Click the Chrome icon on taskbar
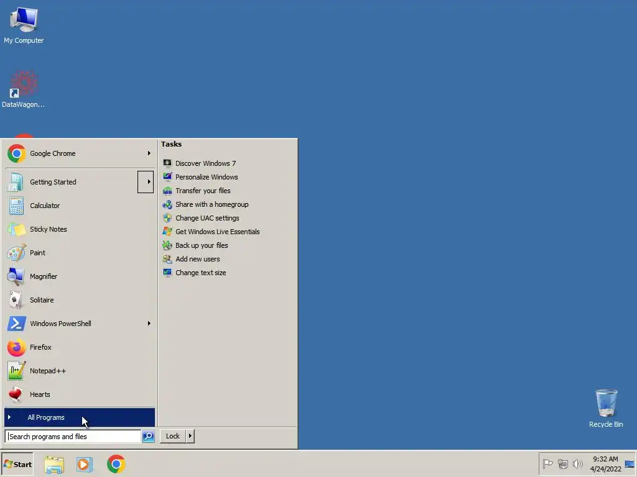637x477 pixels. point(116,465)
